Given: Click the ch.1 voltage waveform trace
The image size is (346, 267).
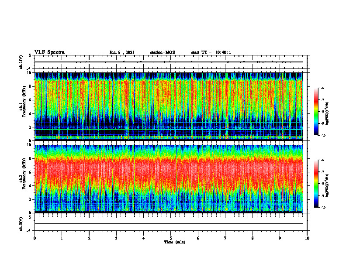Looking at the screenshot, I should (x=169, y=62).
